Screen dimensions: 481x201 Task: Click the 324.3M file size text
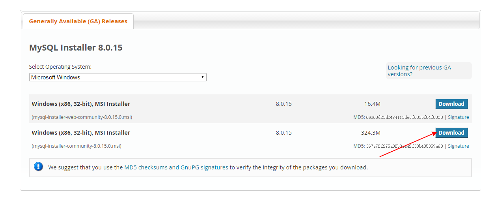(x=371, y=133)
